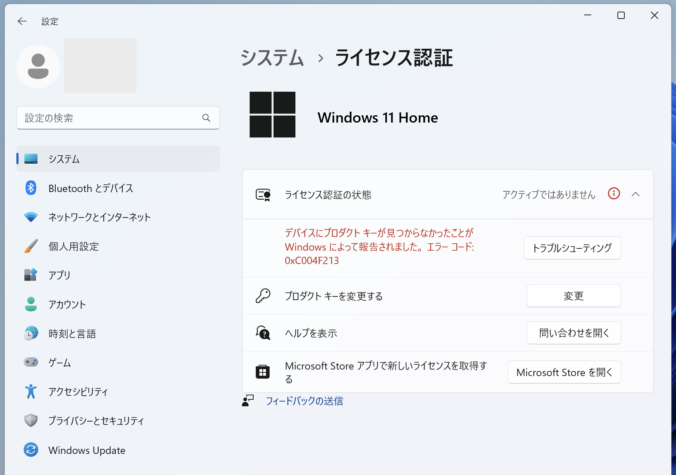Click the 変更 product key button
This screenshot has width=676, height=475.
(574, 296)
